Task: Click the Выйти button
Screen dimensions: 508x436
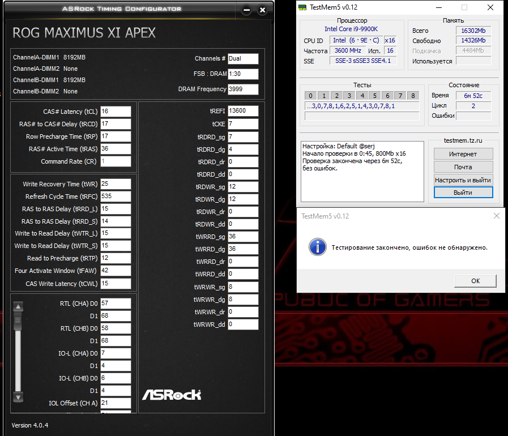Action: (463, 193)
